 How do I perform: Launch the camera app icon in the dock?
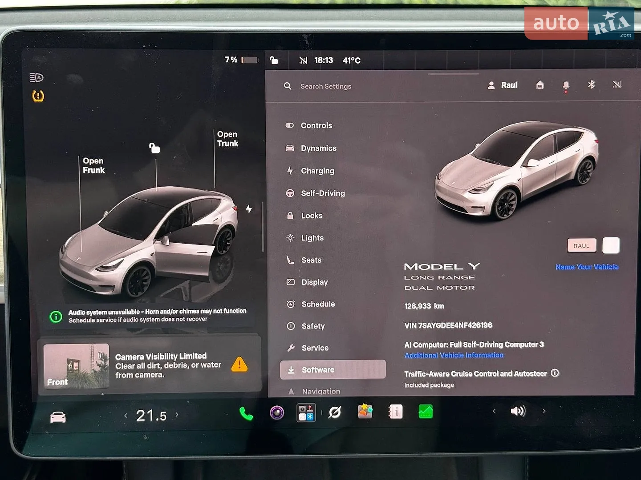(x=277, y=413)
